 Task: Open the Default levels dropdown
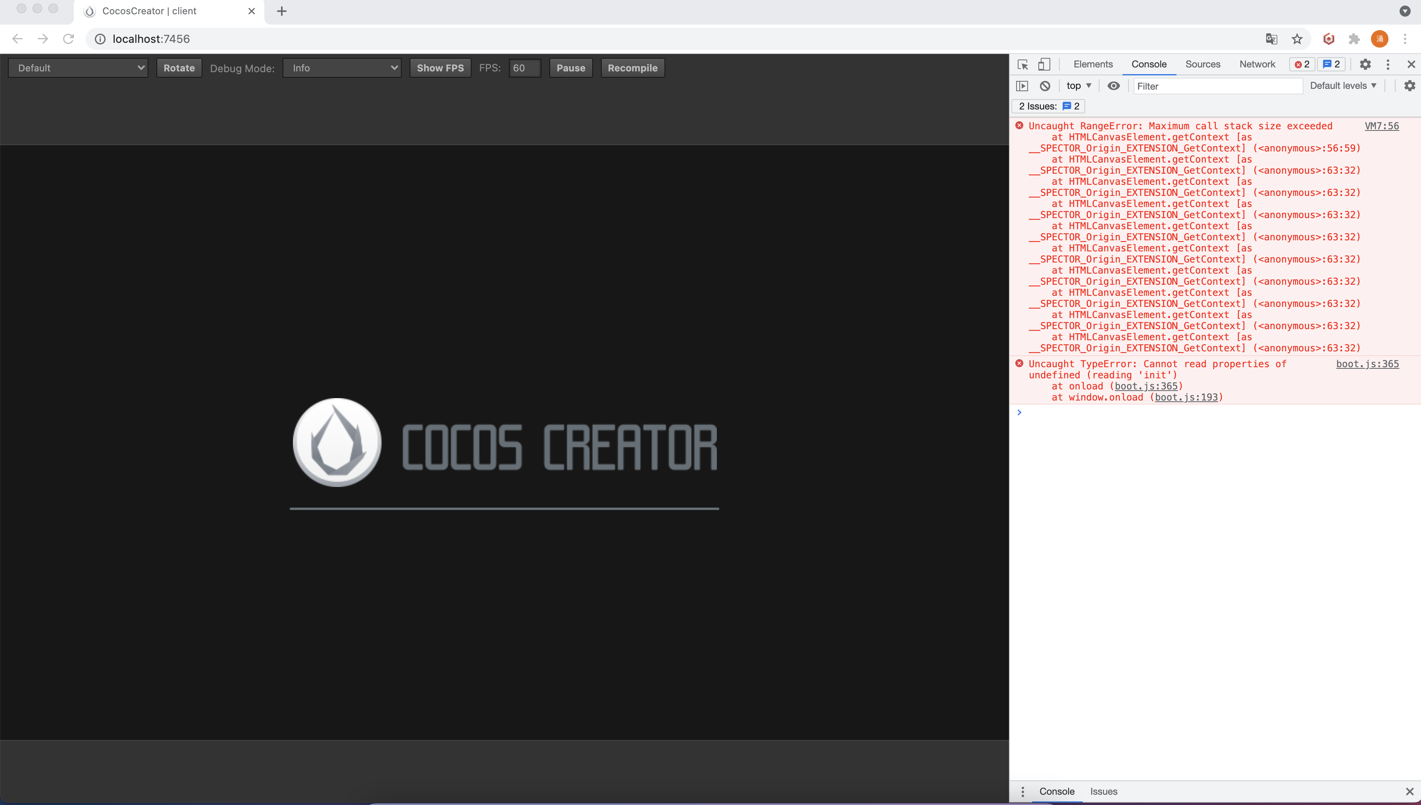click(1343, 86)
